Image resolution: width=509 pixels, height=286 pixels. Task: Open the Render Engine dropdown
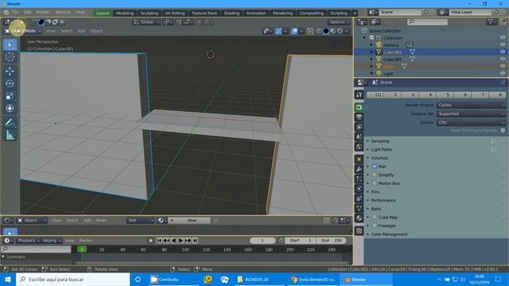pyautogui.click(x=471, y=105)
